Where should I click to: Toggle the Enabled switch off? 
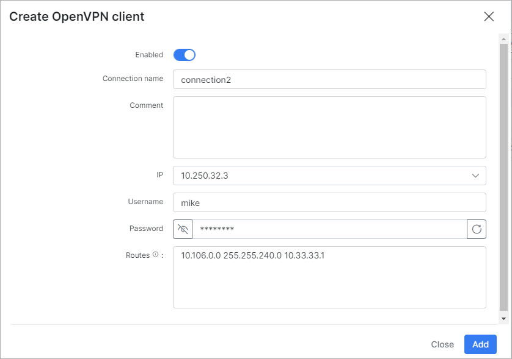(184, 55)
